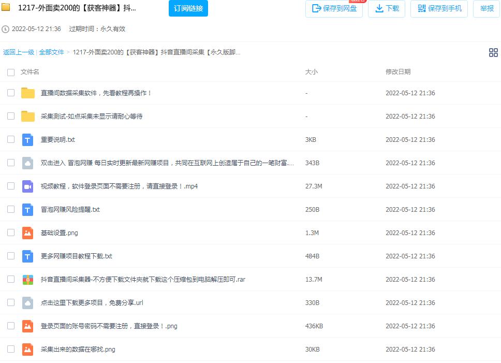
Task: Select checkbox for 更多网赚项目教程下载.txt
Action: (x=11, y=256)
